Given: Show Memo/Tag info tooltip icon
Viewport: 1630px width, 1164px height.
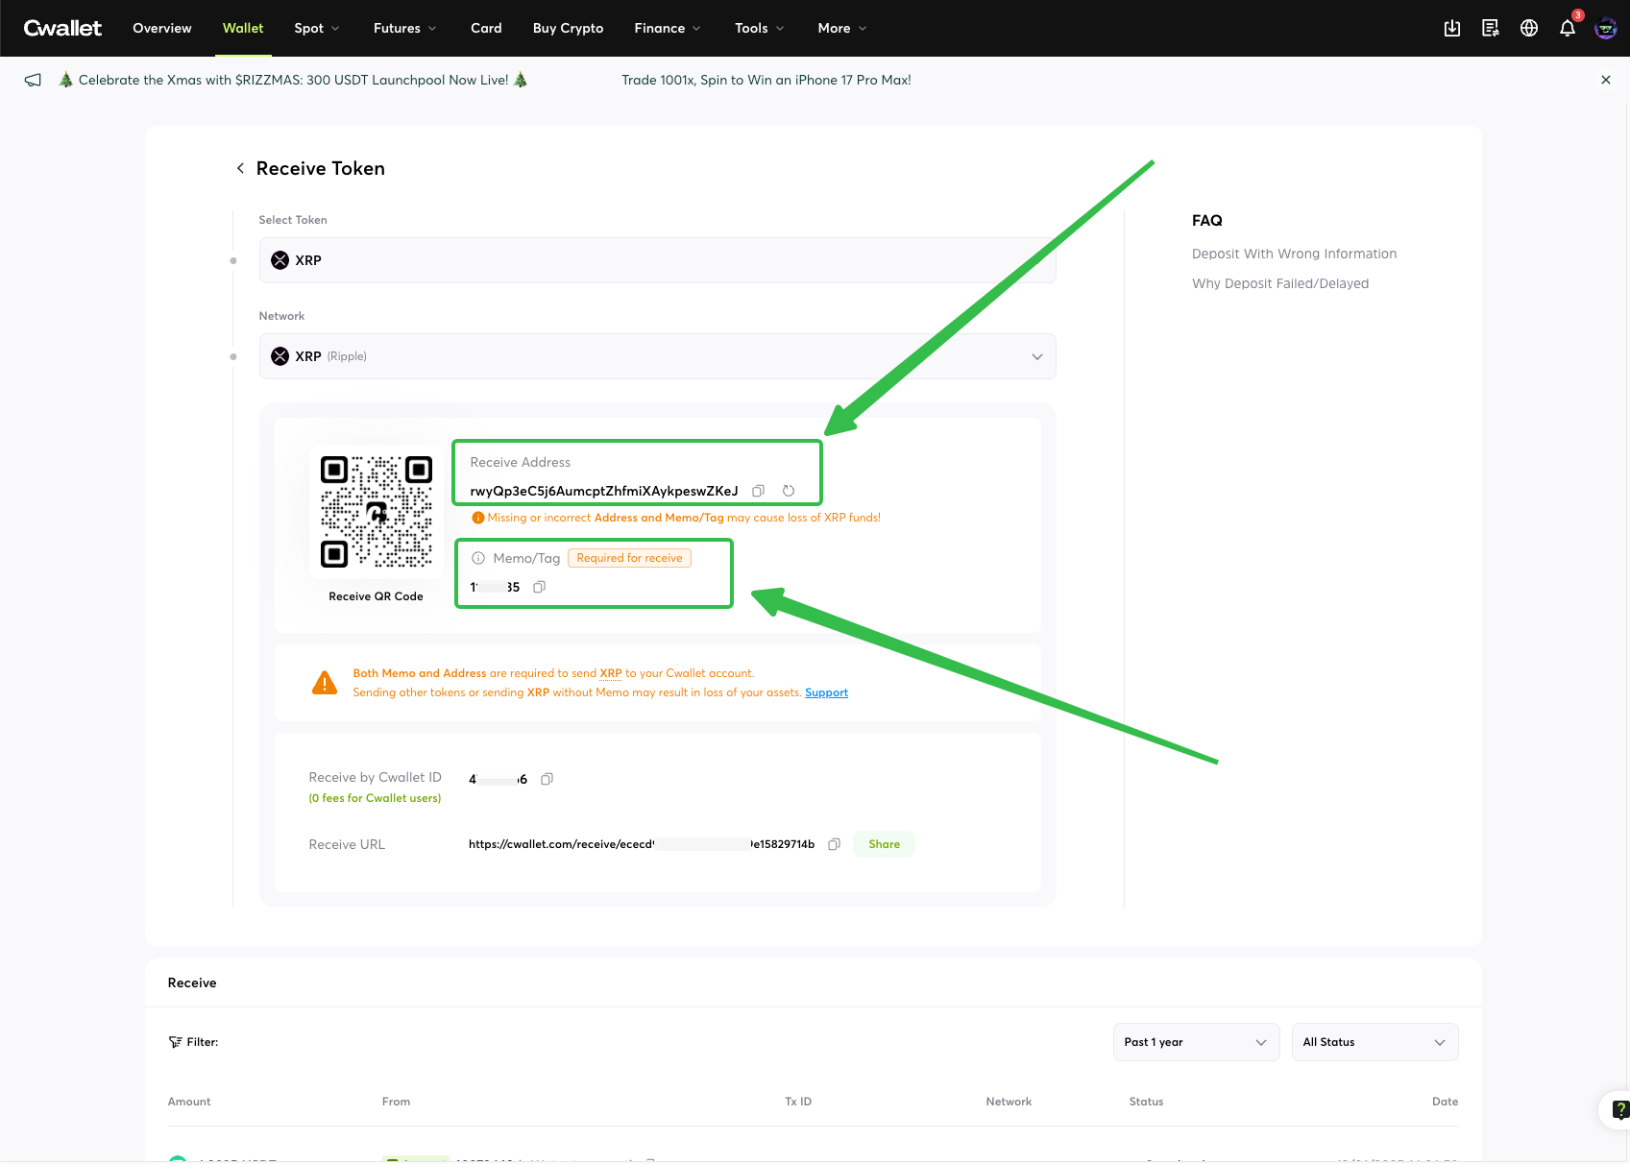Looking at the screenshot, I should click(478, 558).
